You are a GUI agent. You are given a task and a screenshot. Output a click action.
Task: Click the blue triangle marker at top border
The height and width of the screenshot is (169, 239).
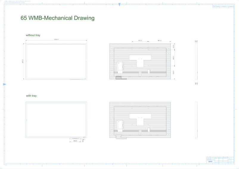tap(119, 4)
